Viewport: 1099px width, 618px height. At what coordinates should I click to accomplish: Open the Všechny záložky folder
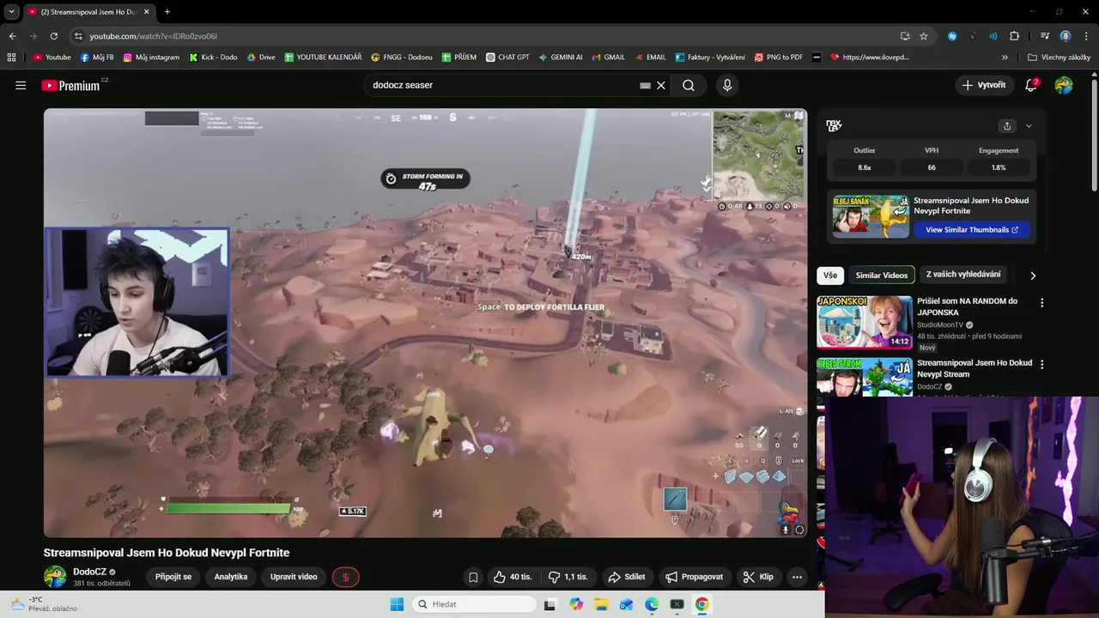point(1059,58)
